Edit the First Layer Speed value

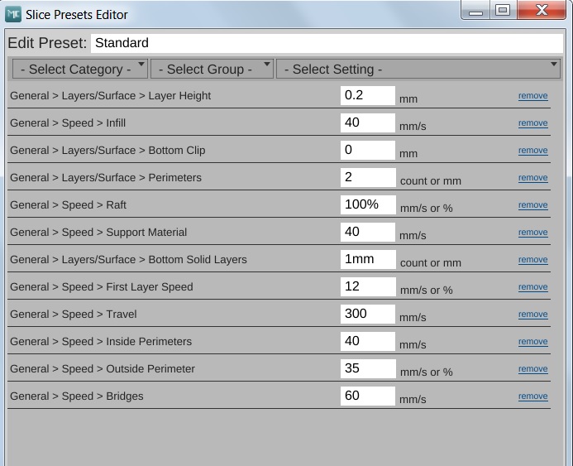(367, 286)
